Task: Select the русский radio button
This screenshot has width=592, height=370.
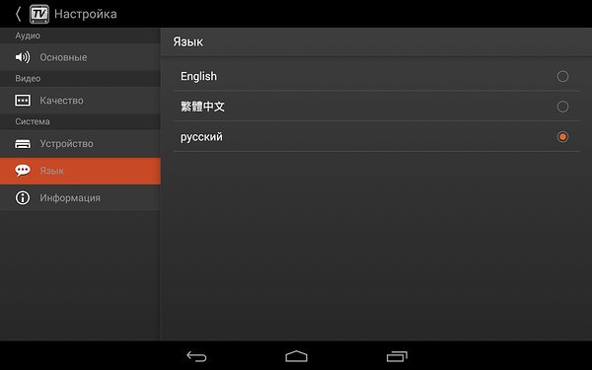Action: 562,137
